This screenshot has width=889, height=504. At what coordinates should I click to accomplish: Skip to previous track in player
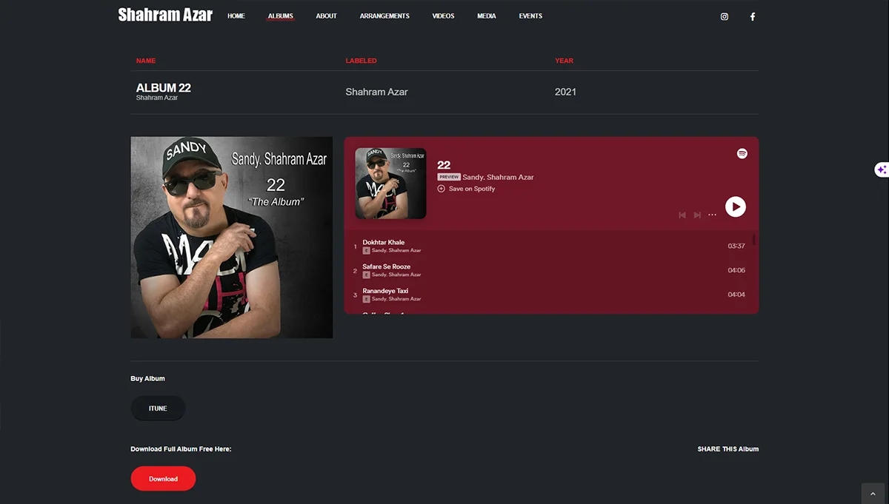click(682, 215)
